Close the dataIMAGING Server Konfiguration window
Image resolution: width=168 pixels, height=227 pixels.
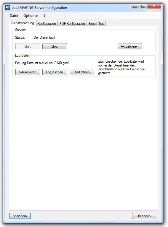coord(154,7)
